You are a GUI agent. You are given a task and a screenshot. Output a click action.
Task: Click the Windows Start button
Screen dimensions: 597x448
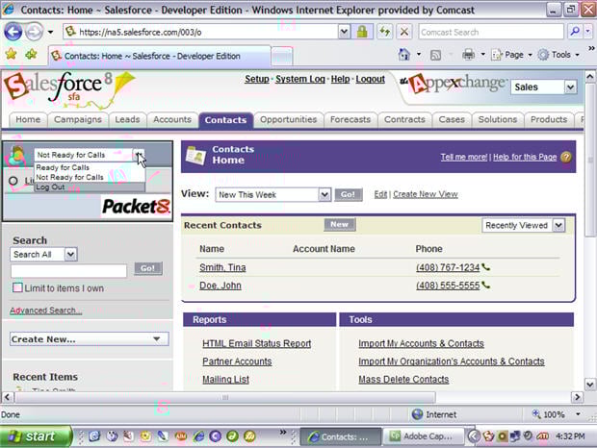click(x=36, y=436)
